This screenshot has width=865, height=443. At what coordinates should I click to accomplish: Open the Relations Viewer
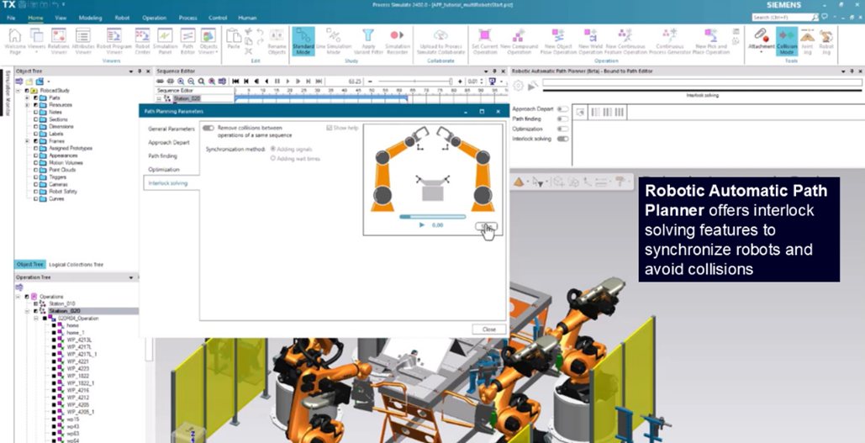[x=59, y=41]
